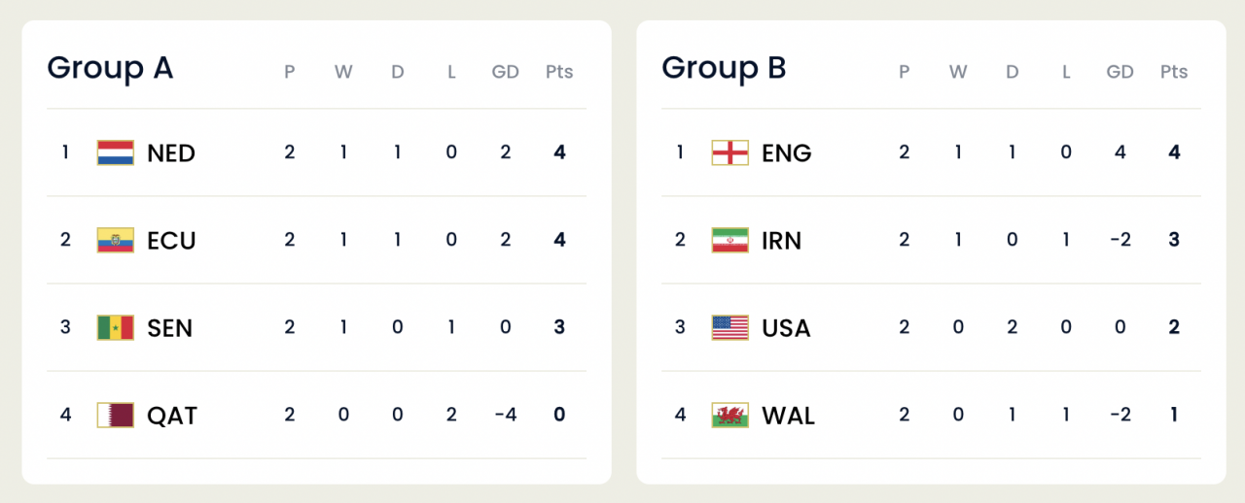The image size is (1245, 503).
Task: Click the Wales flag icon
Action: [729, 415]
